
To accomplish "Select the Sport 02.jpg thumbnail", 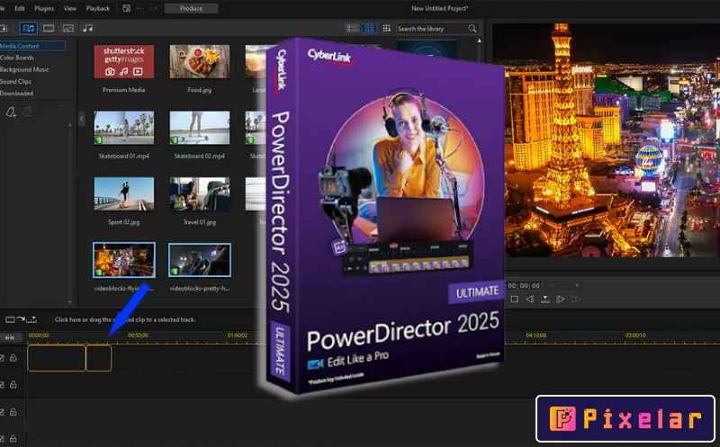I will coord(124,193).
